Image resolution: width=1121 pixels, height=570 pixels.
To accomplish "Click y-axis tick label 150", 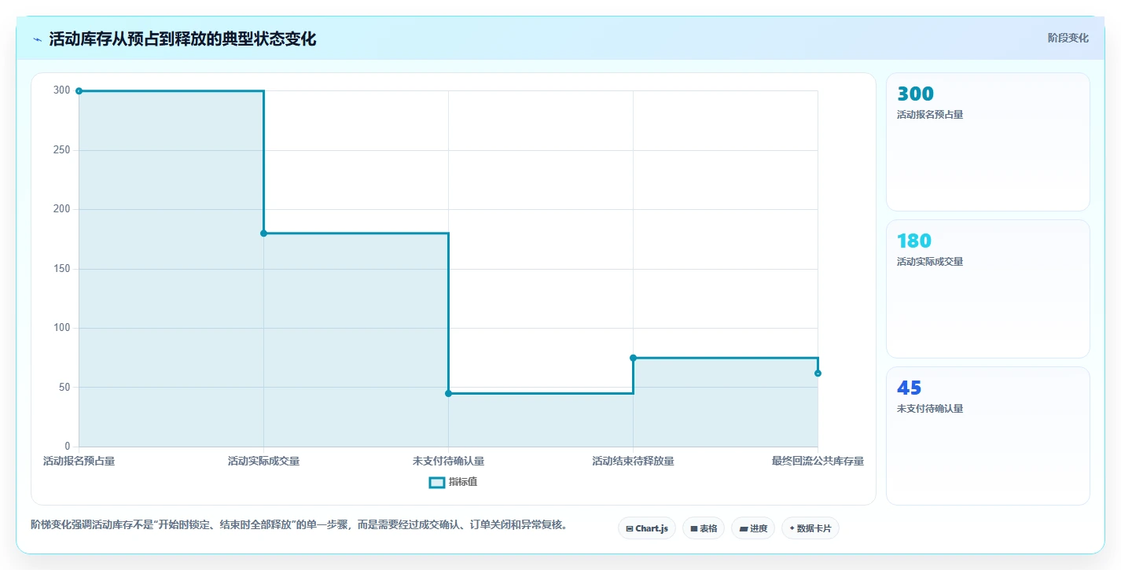I will 61,269.
